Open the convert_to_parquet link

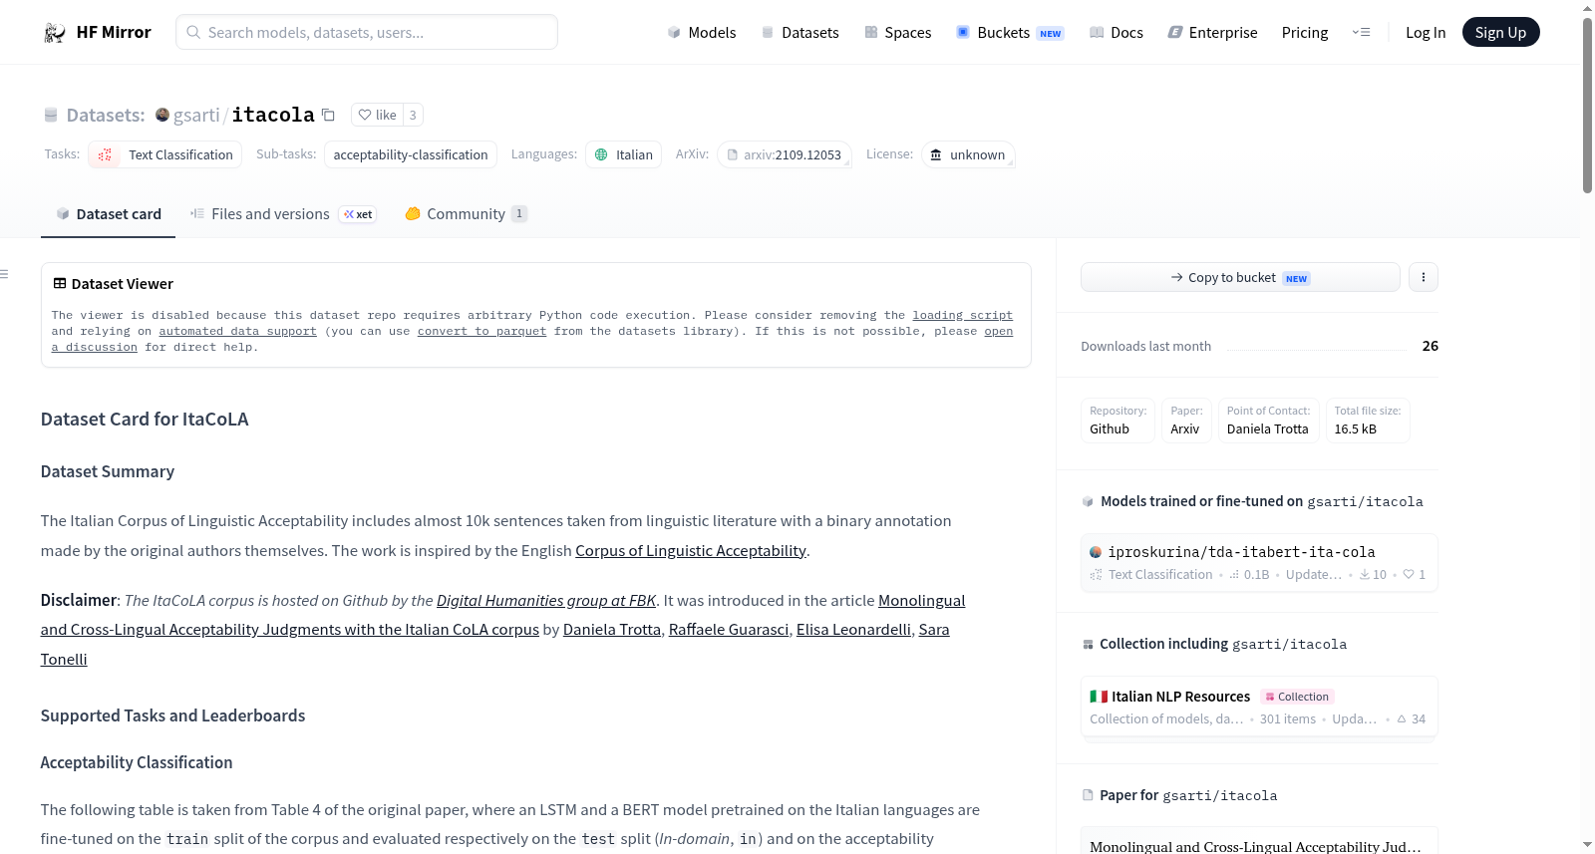(481, 331)
